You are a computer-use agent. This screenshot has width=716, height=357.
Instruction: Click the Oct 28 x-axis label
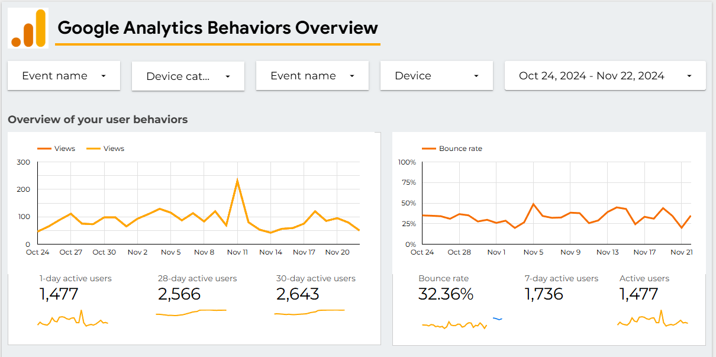(459, 252)
